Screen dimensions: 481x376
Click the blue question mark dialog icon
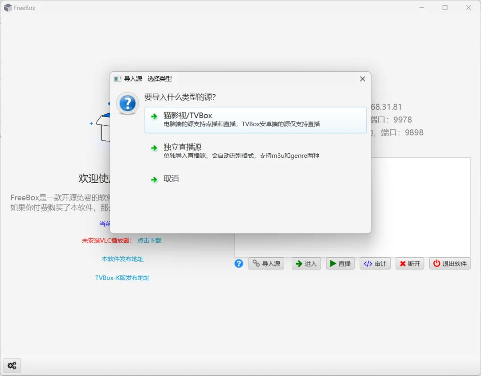(127, 103)
